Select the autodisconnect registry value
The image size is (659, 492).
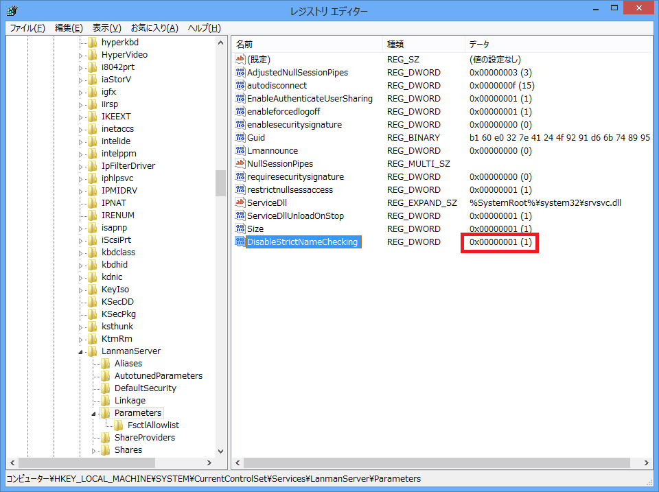pos(277,86)
